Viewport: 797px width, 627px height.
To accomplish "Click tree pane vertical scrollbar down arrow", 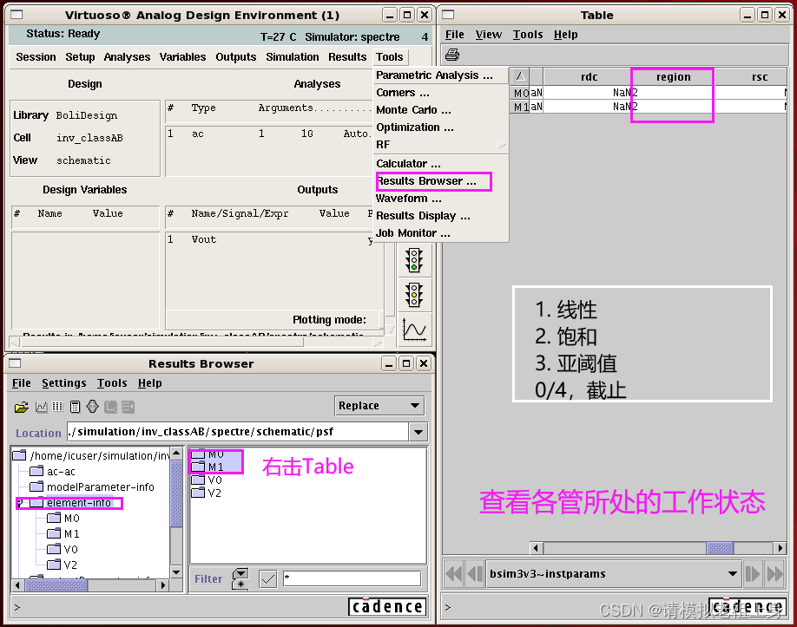I will pyautogui.click(x=176, y=572).
